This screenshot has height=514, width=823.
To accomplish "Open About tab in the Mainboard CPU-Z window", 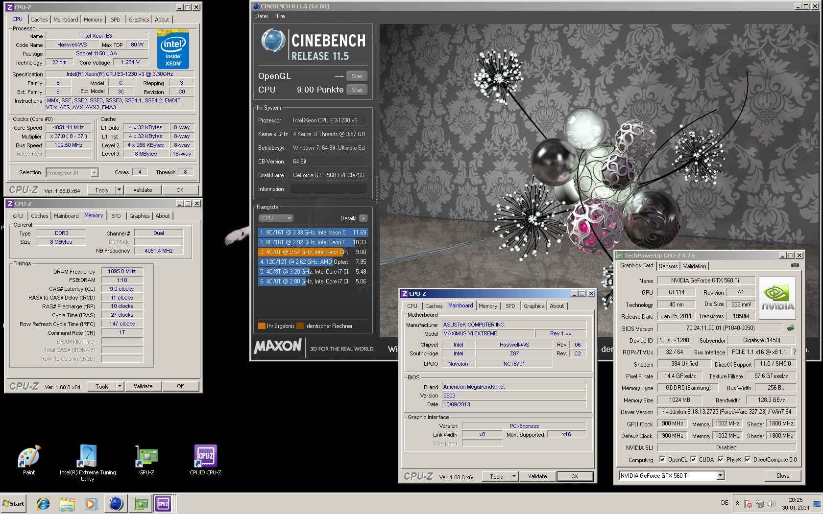I will (557, 306).
